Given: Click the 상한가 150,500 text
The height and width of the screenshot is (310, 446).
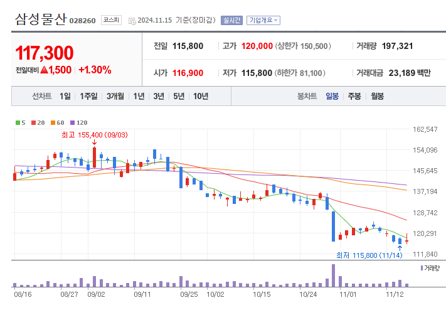Looking at the screenshot, I should pos(303,46).
